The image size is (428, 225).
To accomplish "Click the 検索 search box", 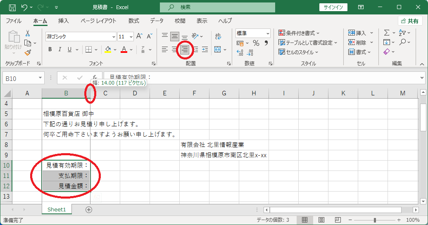I will click(x=217, y=7).
